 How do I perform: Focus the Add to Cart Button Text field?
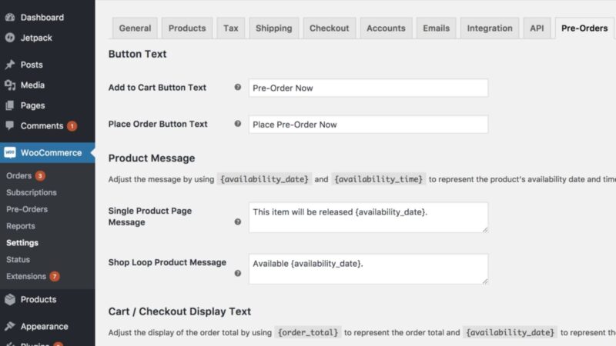pyautogui.click(x=368, y=88)
